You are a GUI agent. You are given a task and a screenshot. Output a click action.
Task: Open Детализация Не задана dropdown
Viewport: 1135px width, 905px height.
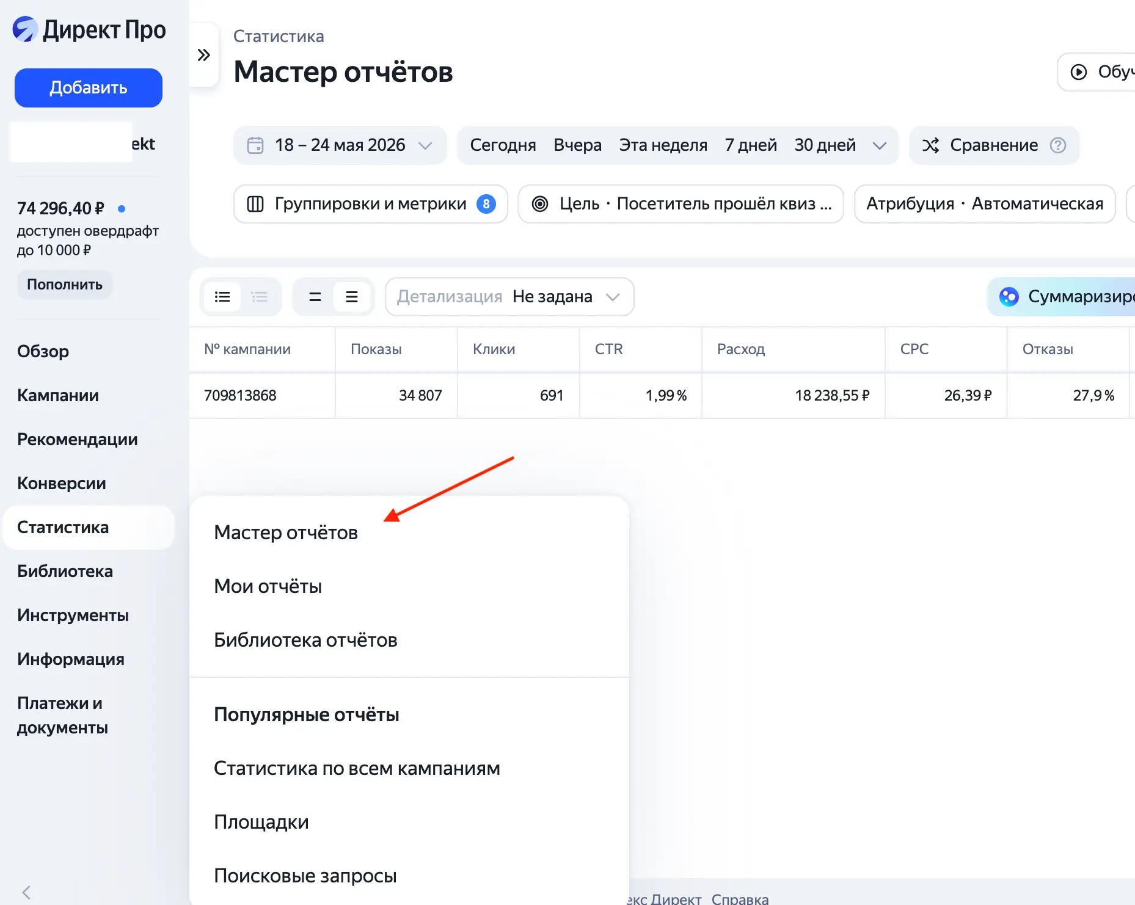pos(509,297)
